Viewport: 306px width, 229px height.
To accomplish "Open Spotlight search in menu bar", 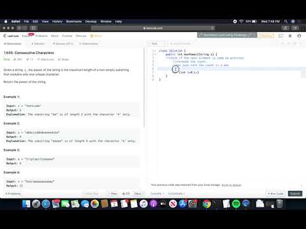I will coord(286,22).
